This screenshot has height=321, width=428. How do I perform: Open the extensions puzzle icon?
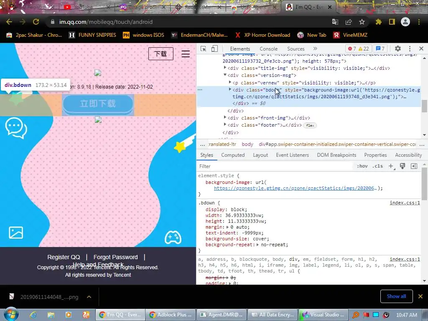[378, 22]
